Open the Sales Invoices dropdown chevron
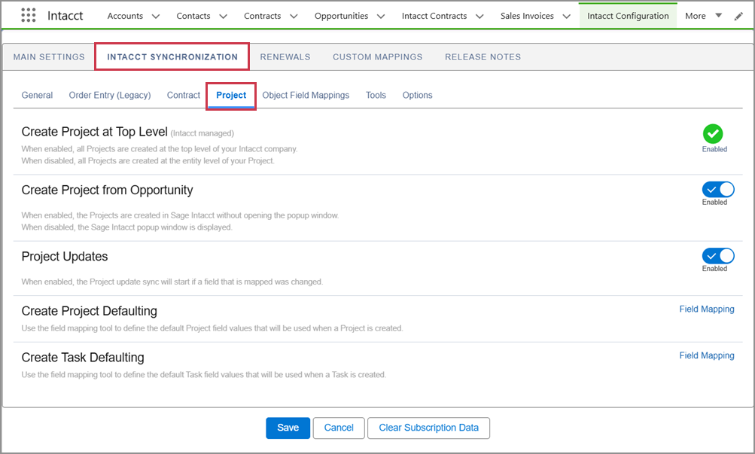This screenshot has width=755, height=454. pos(565,16)
